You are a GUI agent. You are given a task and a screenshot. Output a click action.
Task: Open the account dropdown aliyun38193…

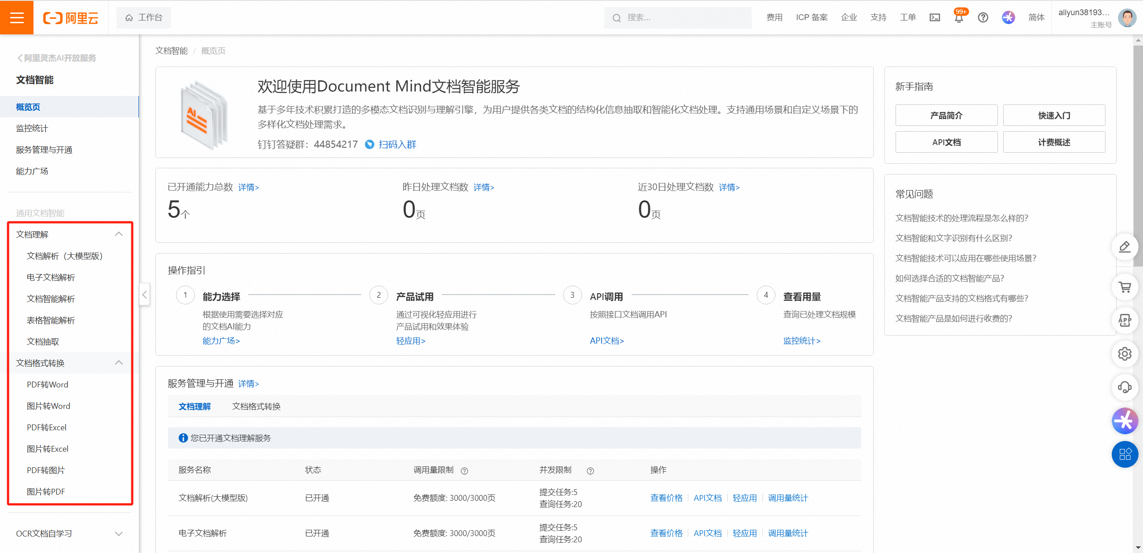click(1084, 12)
